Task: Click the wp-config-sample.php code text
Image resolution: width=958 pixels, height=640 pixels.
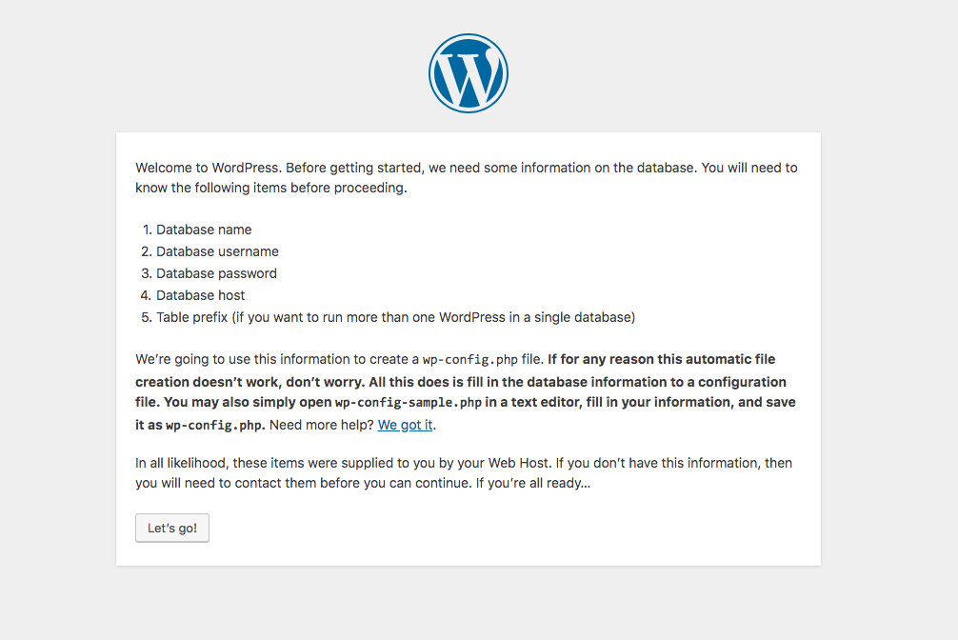Action: [x=409, y=403]
